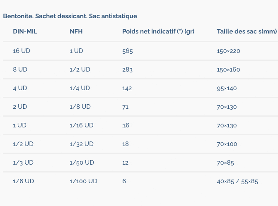Click the DIN-MIL column header
The width and height of the screenshot is (278, 206).
[x=25, y=31]
